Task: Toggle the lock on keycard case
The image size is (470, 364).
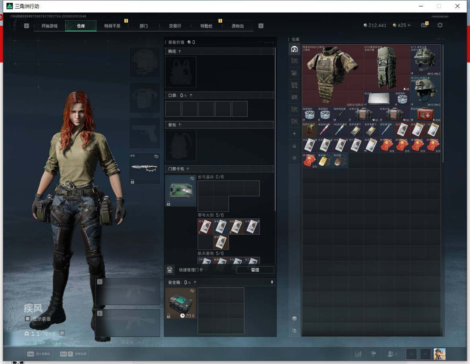Action: (x=169, y=204)
